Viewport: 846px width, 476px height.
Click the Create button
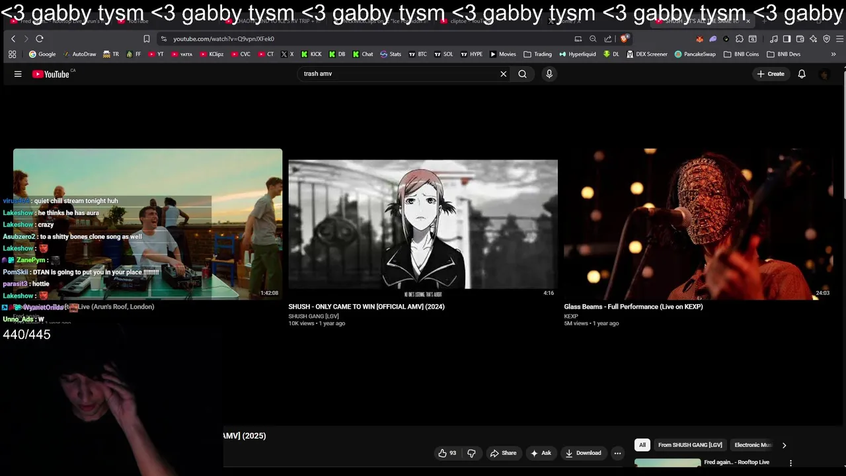771,74
